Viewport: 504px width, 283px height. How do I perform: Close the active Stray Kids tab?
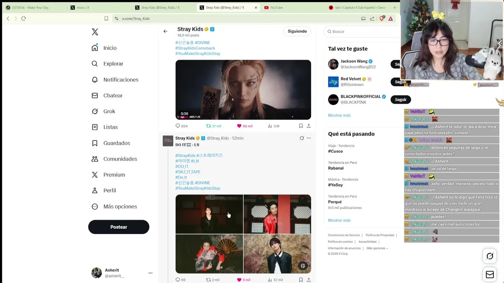tap(256, 7)
